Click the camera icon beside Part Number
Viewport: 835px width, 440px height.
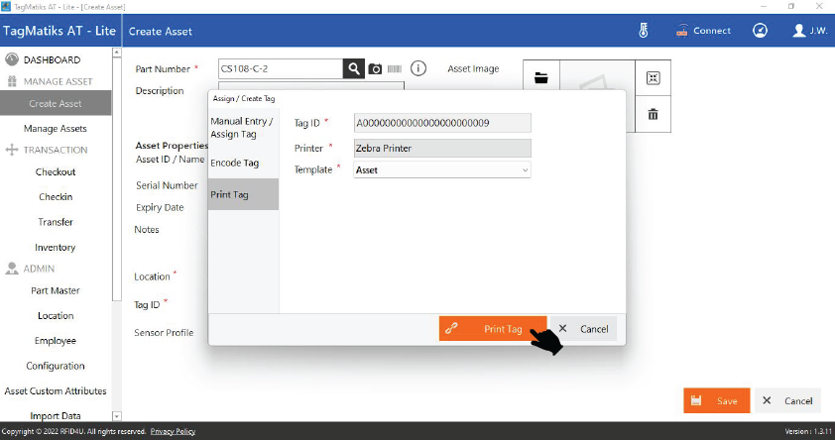(375, 69)
